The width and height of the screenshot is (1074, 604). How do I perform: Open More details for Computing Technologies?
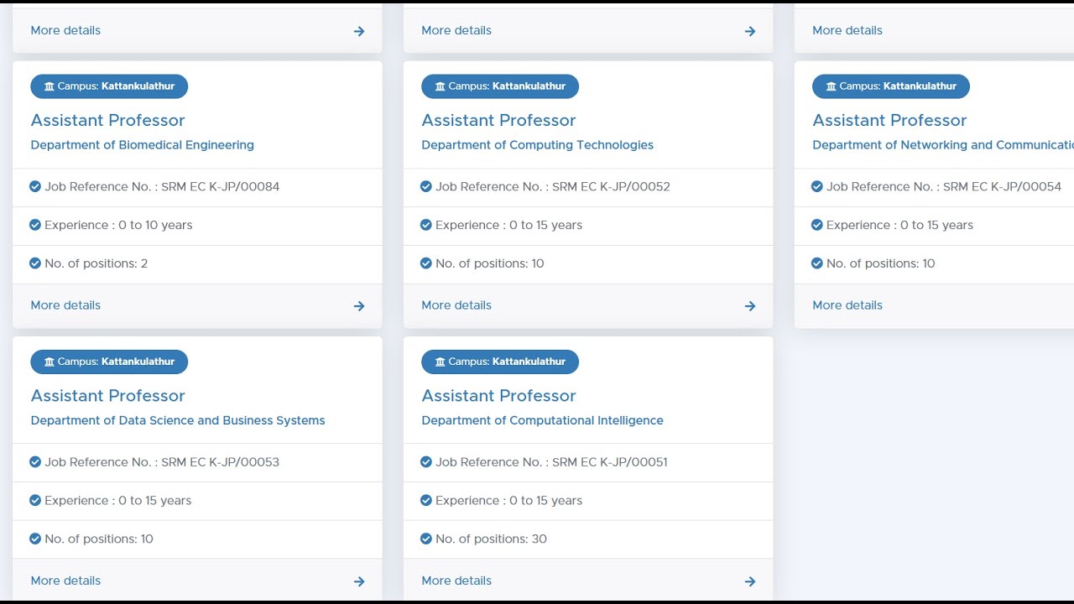(456, 305)
